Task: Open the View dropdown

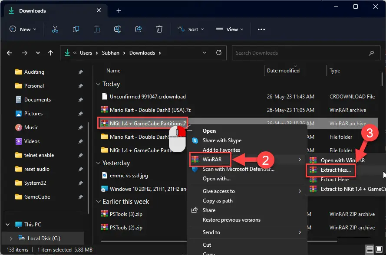Action: 230,29
